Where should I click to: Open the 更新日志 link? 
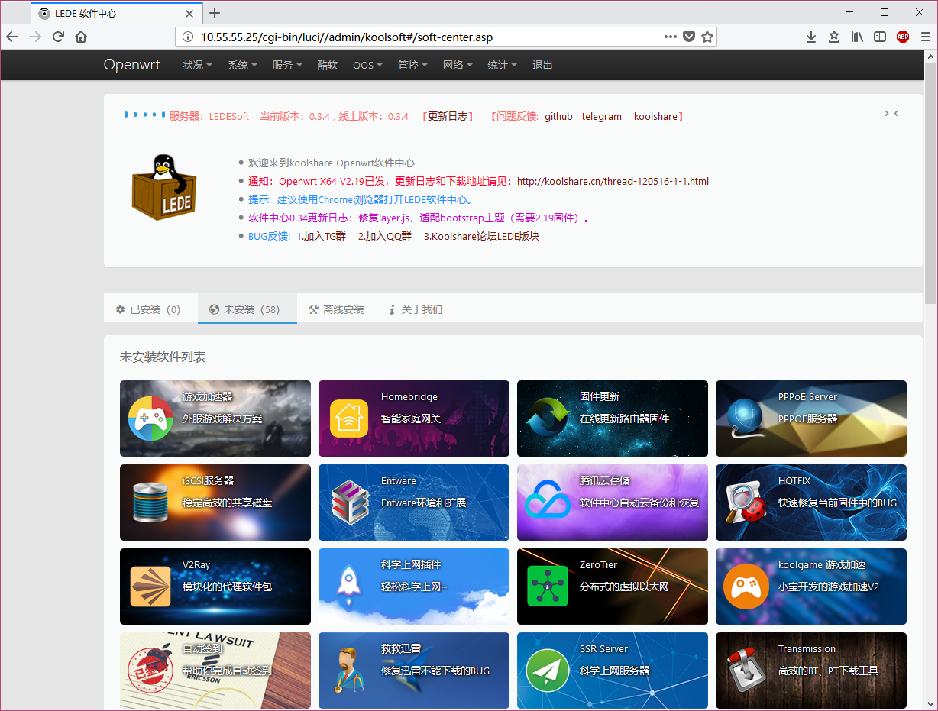tap(448, 116)
